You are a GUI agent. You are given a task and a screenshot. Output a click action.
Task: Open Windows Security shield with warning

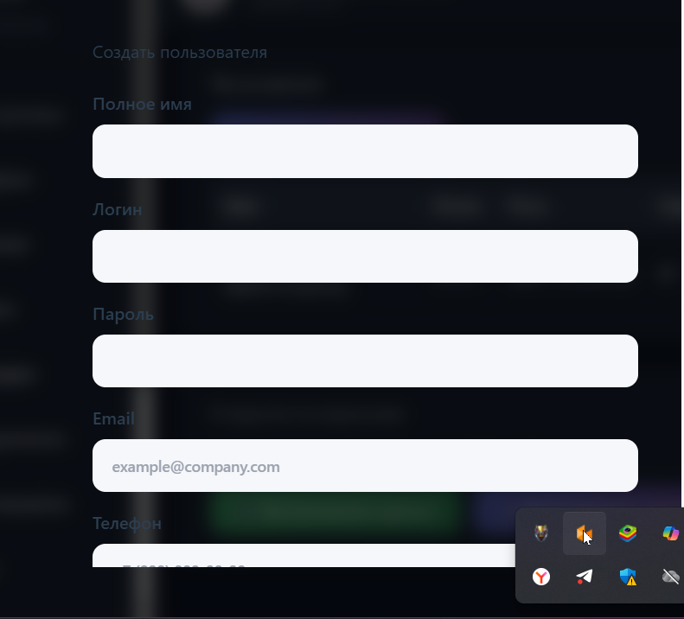tap(628, 577)
